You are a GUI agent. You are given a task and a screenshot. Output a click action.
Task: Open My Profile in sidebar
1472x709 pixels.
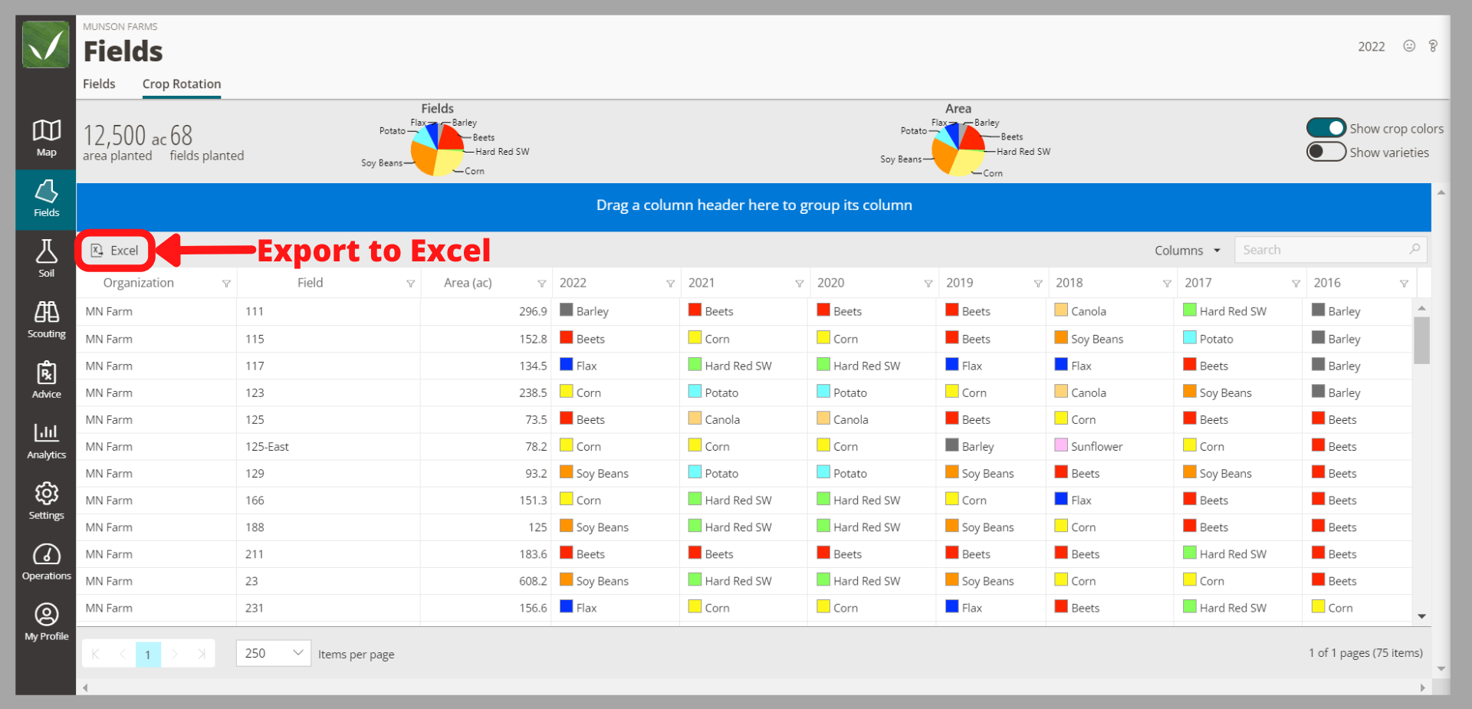tap(46, 622)
